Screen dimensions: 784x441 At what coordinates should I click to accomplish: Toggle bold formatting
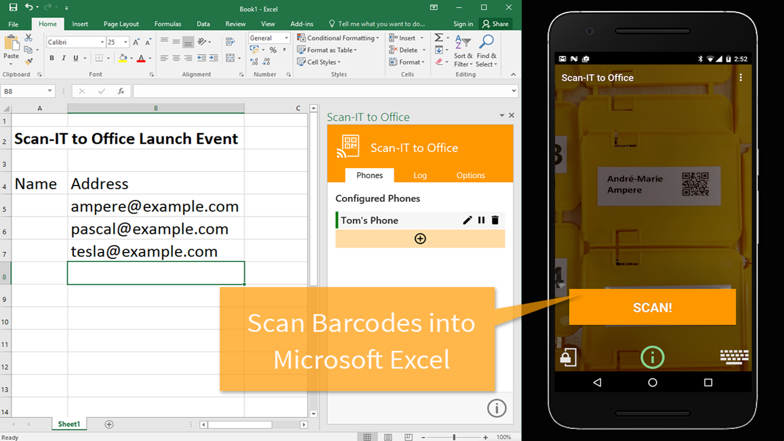point(52,58)
